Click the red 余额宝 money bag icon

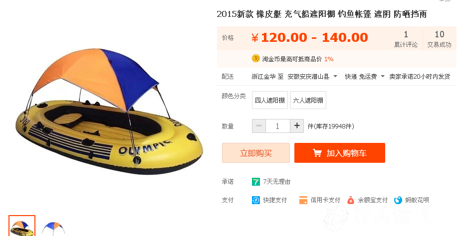pos(351,200)
